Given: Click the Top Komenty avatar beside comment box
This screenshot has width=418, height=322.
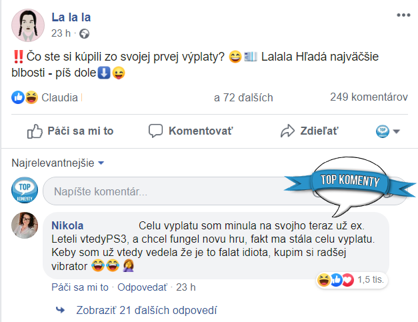Looking at the screenshot, I should click(24, 192).
